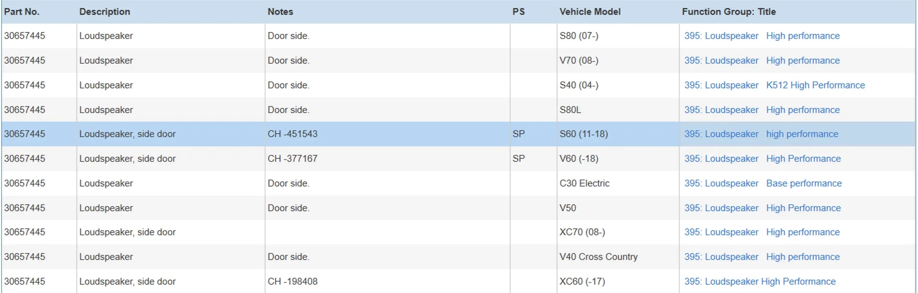This screenshot has width=918, height=293.
Task: Click the Vehicle Model column header
Action: (590, 12)
